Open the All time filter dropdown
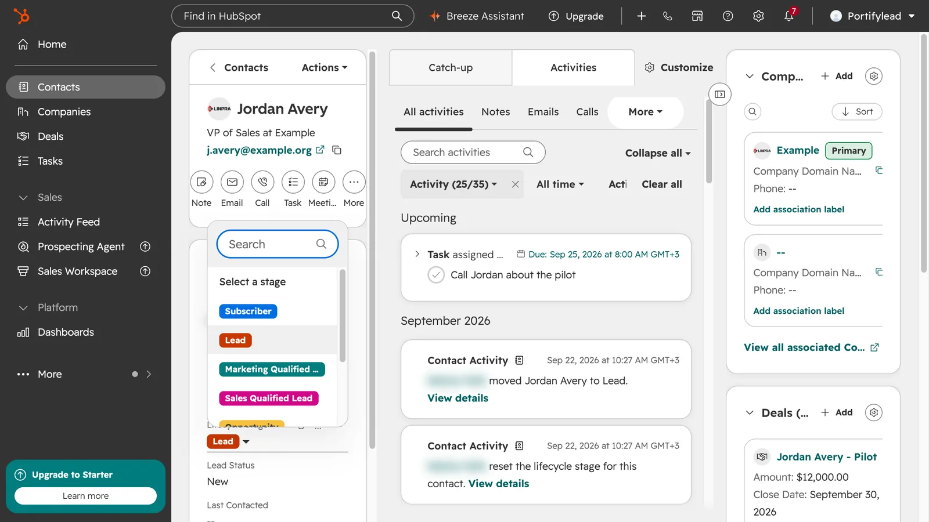 (x=560, y=184)
